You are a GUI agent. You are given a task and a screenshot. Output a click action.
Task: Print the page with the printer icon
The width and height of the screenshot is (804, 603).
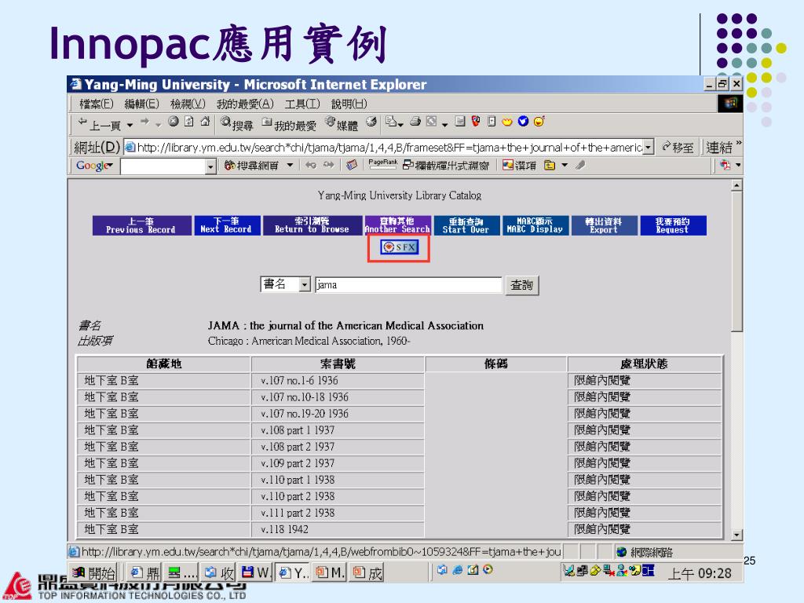point(415,122)
